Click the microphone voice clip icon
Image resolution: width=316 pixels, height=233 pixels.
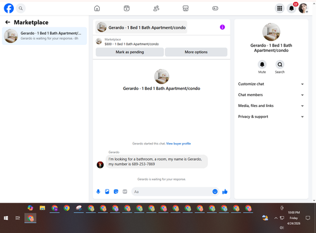pos(98,192)
